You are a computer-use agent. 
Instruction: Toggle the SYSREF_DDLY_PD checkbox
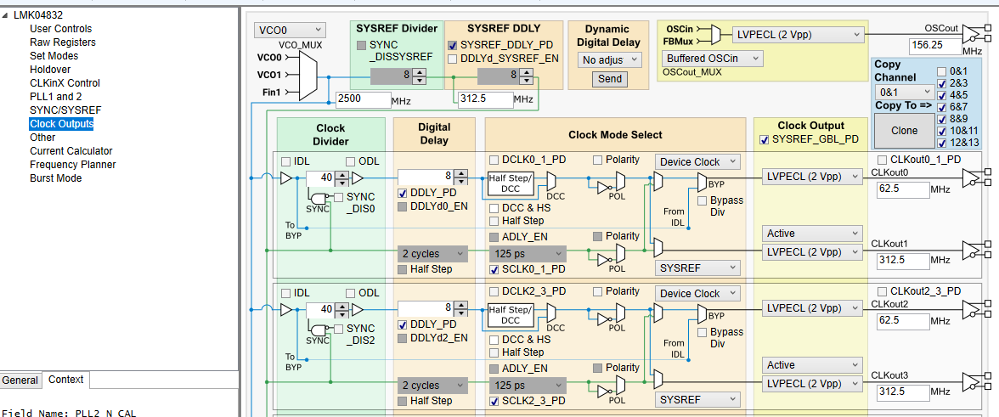click(452, 46)
